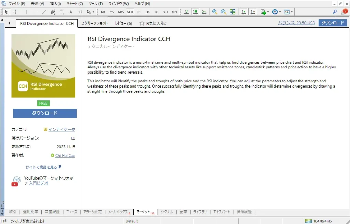The width and height of the screenshot is (350, 224).
Task: Open the インディケータ category link
Action: 62,129
